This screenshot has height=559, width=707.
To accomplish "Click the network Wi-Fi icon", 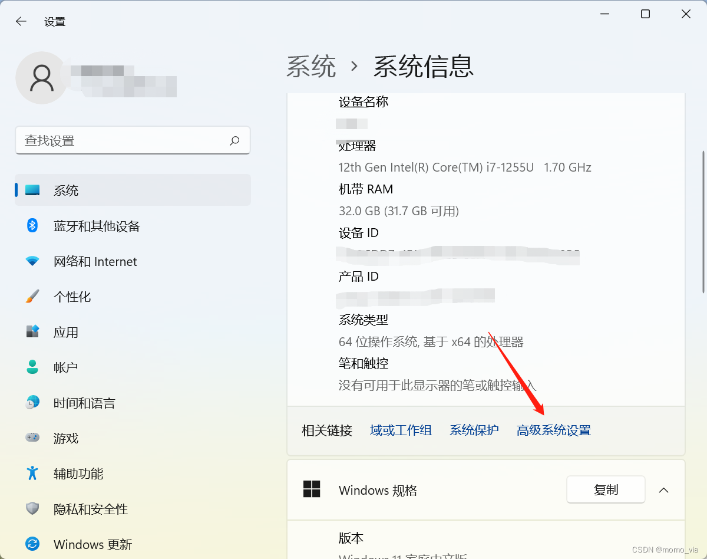I will coord(32,261).
